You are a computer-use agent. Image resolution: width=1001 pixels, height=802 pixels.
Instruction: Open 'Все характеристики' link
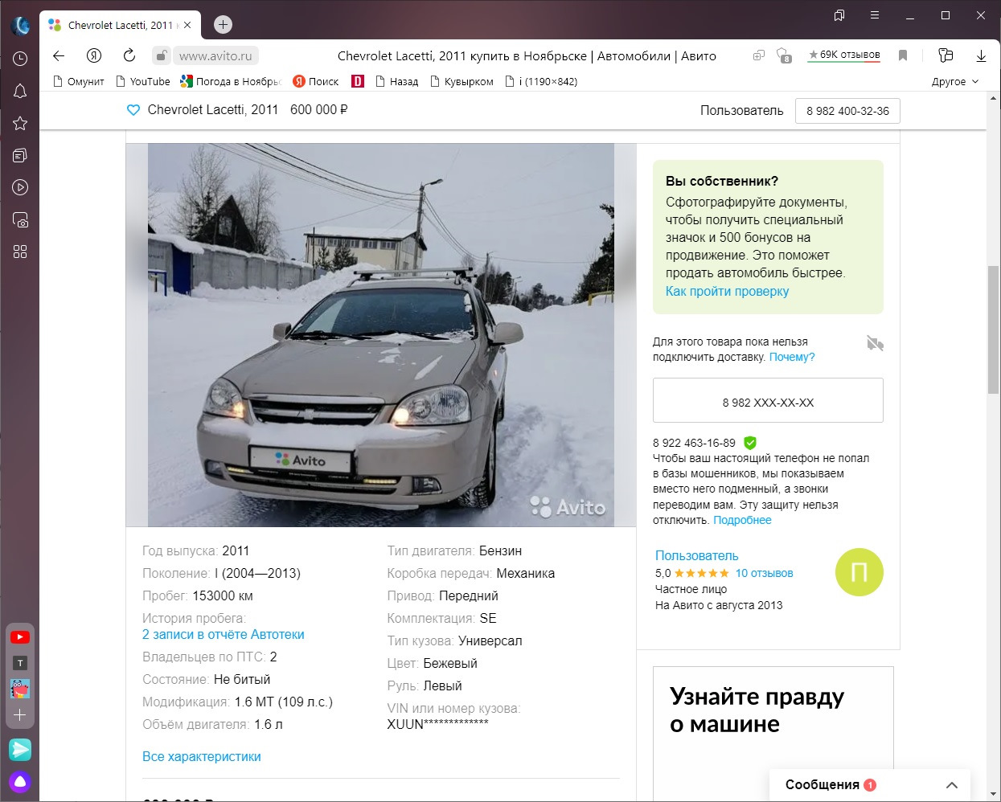[x=201, y=756]
